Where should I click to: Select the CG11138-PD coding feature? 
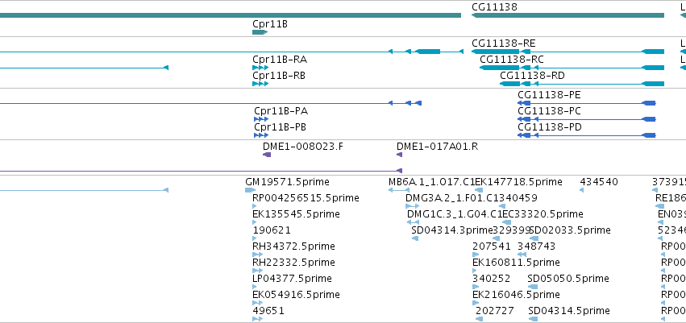click(x=587, y=135)
